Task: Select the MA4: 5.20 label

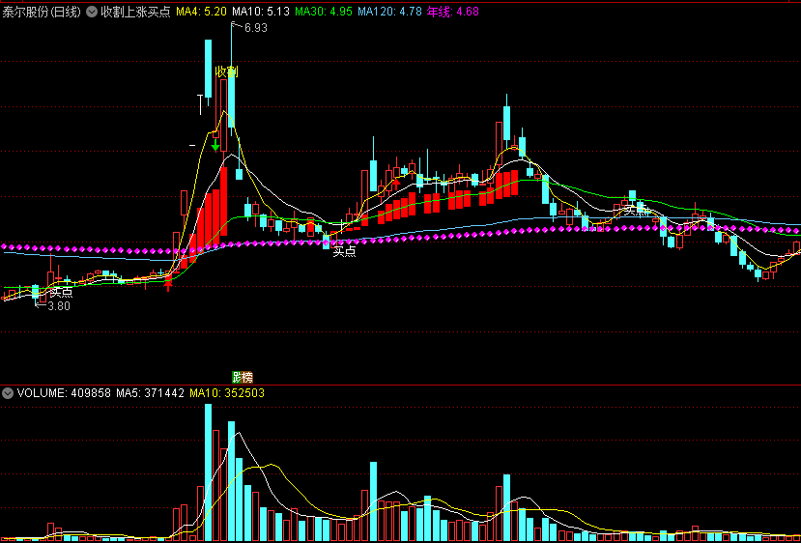Action: (201, 12)
